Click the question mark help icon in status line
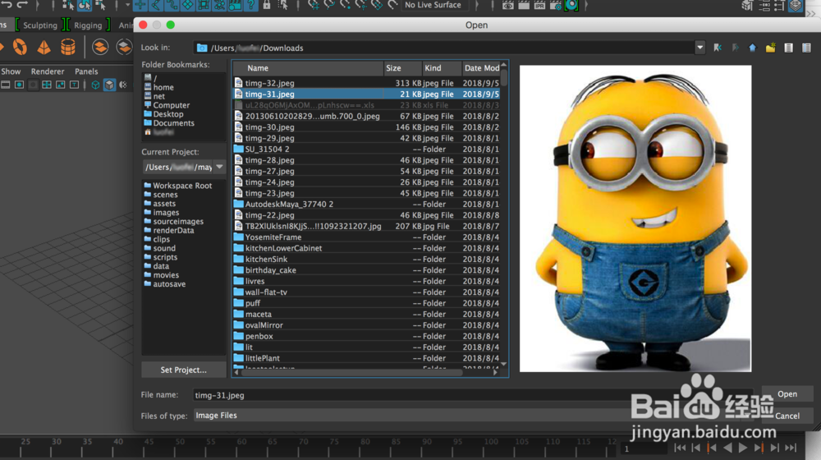This screenshot has width=821, height=460. (x=250, y=5)
